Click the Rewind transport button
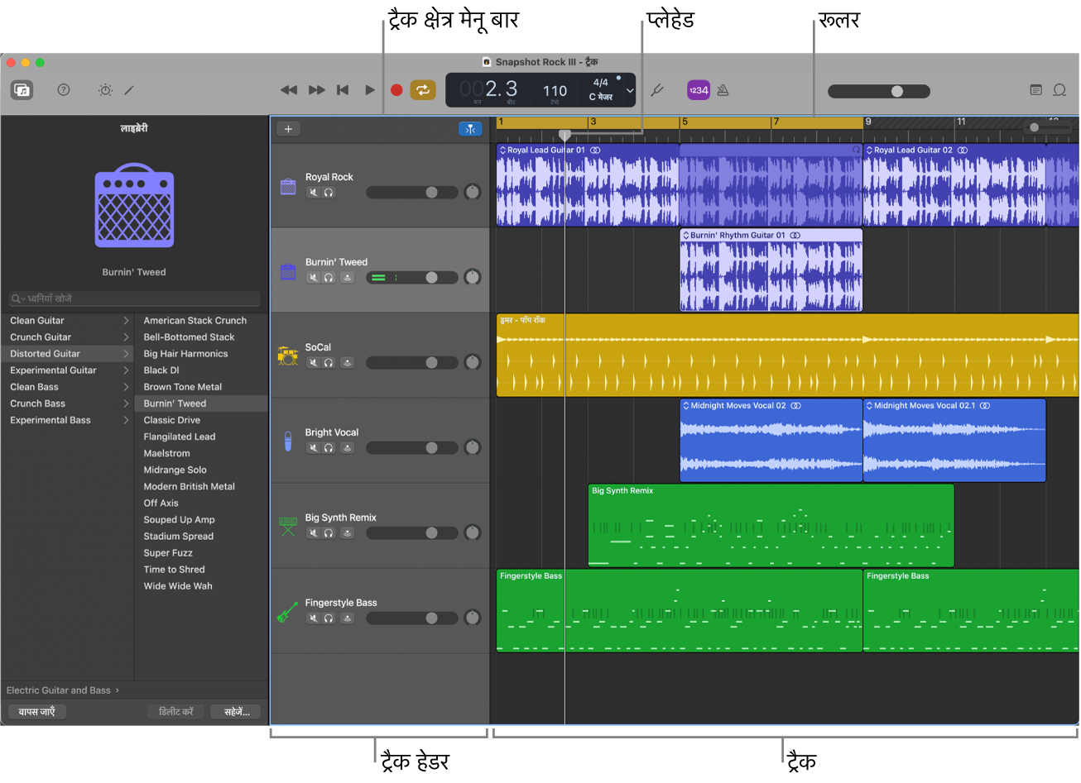The image size is (1081, 783). [289, 90]
